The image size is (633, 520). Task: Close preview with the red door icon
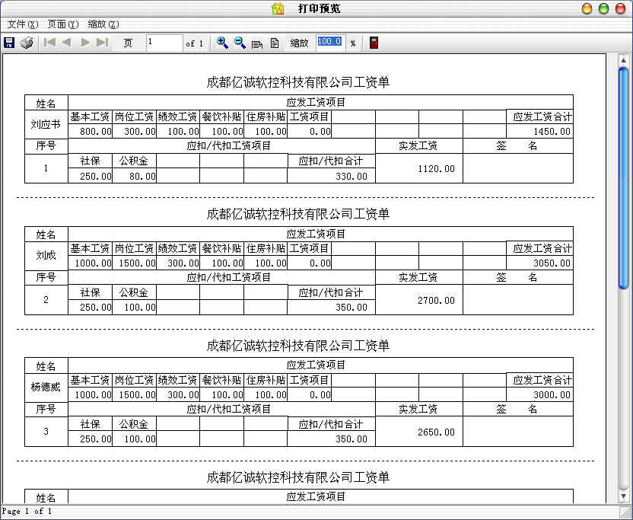point(374,43)
